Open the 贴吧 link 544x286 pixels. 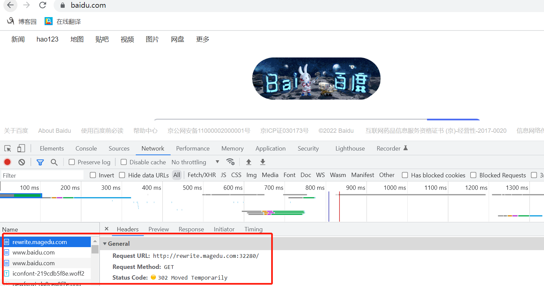pyautogui.click(x=102, y=39)
